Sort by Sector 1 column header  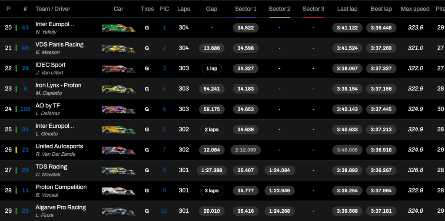tap(246, 9)
